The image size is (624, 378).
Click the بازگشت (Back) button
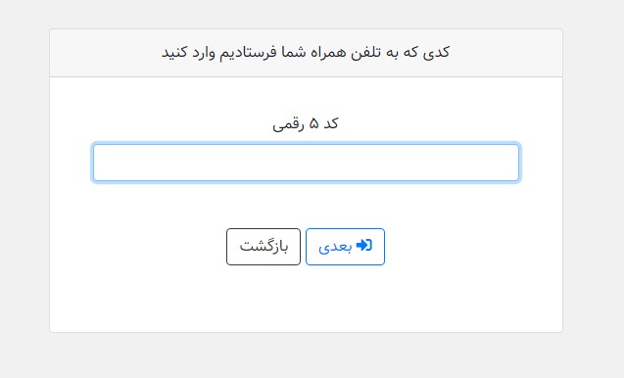coord(264,247)
